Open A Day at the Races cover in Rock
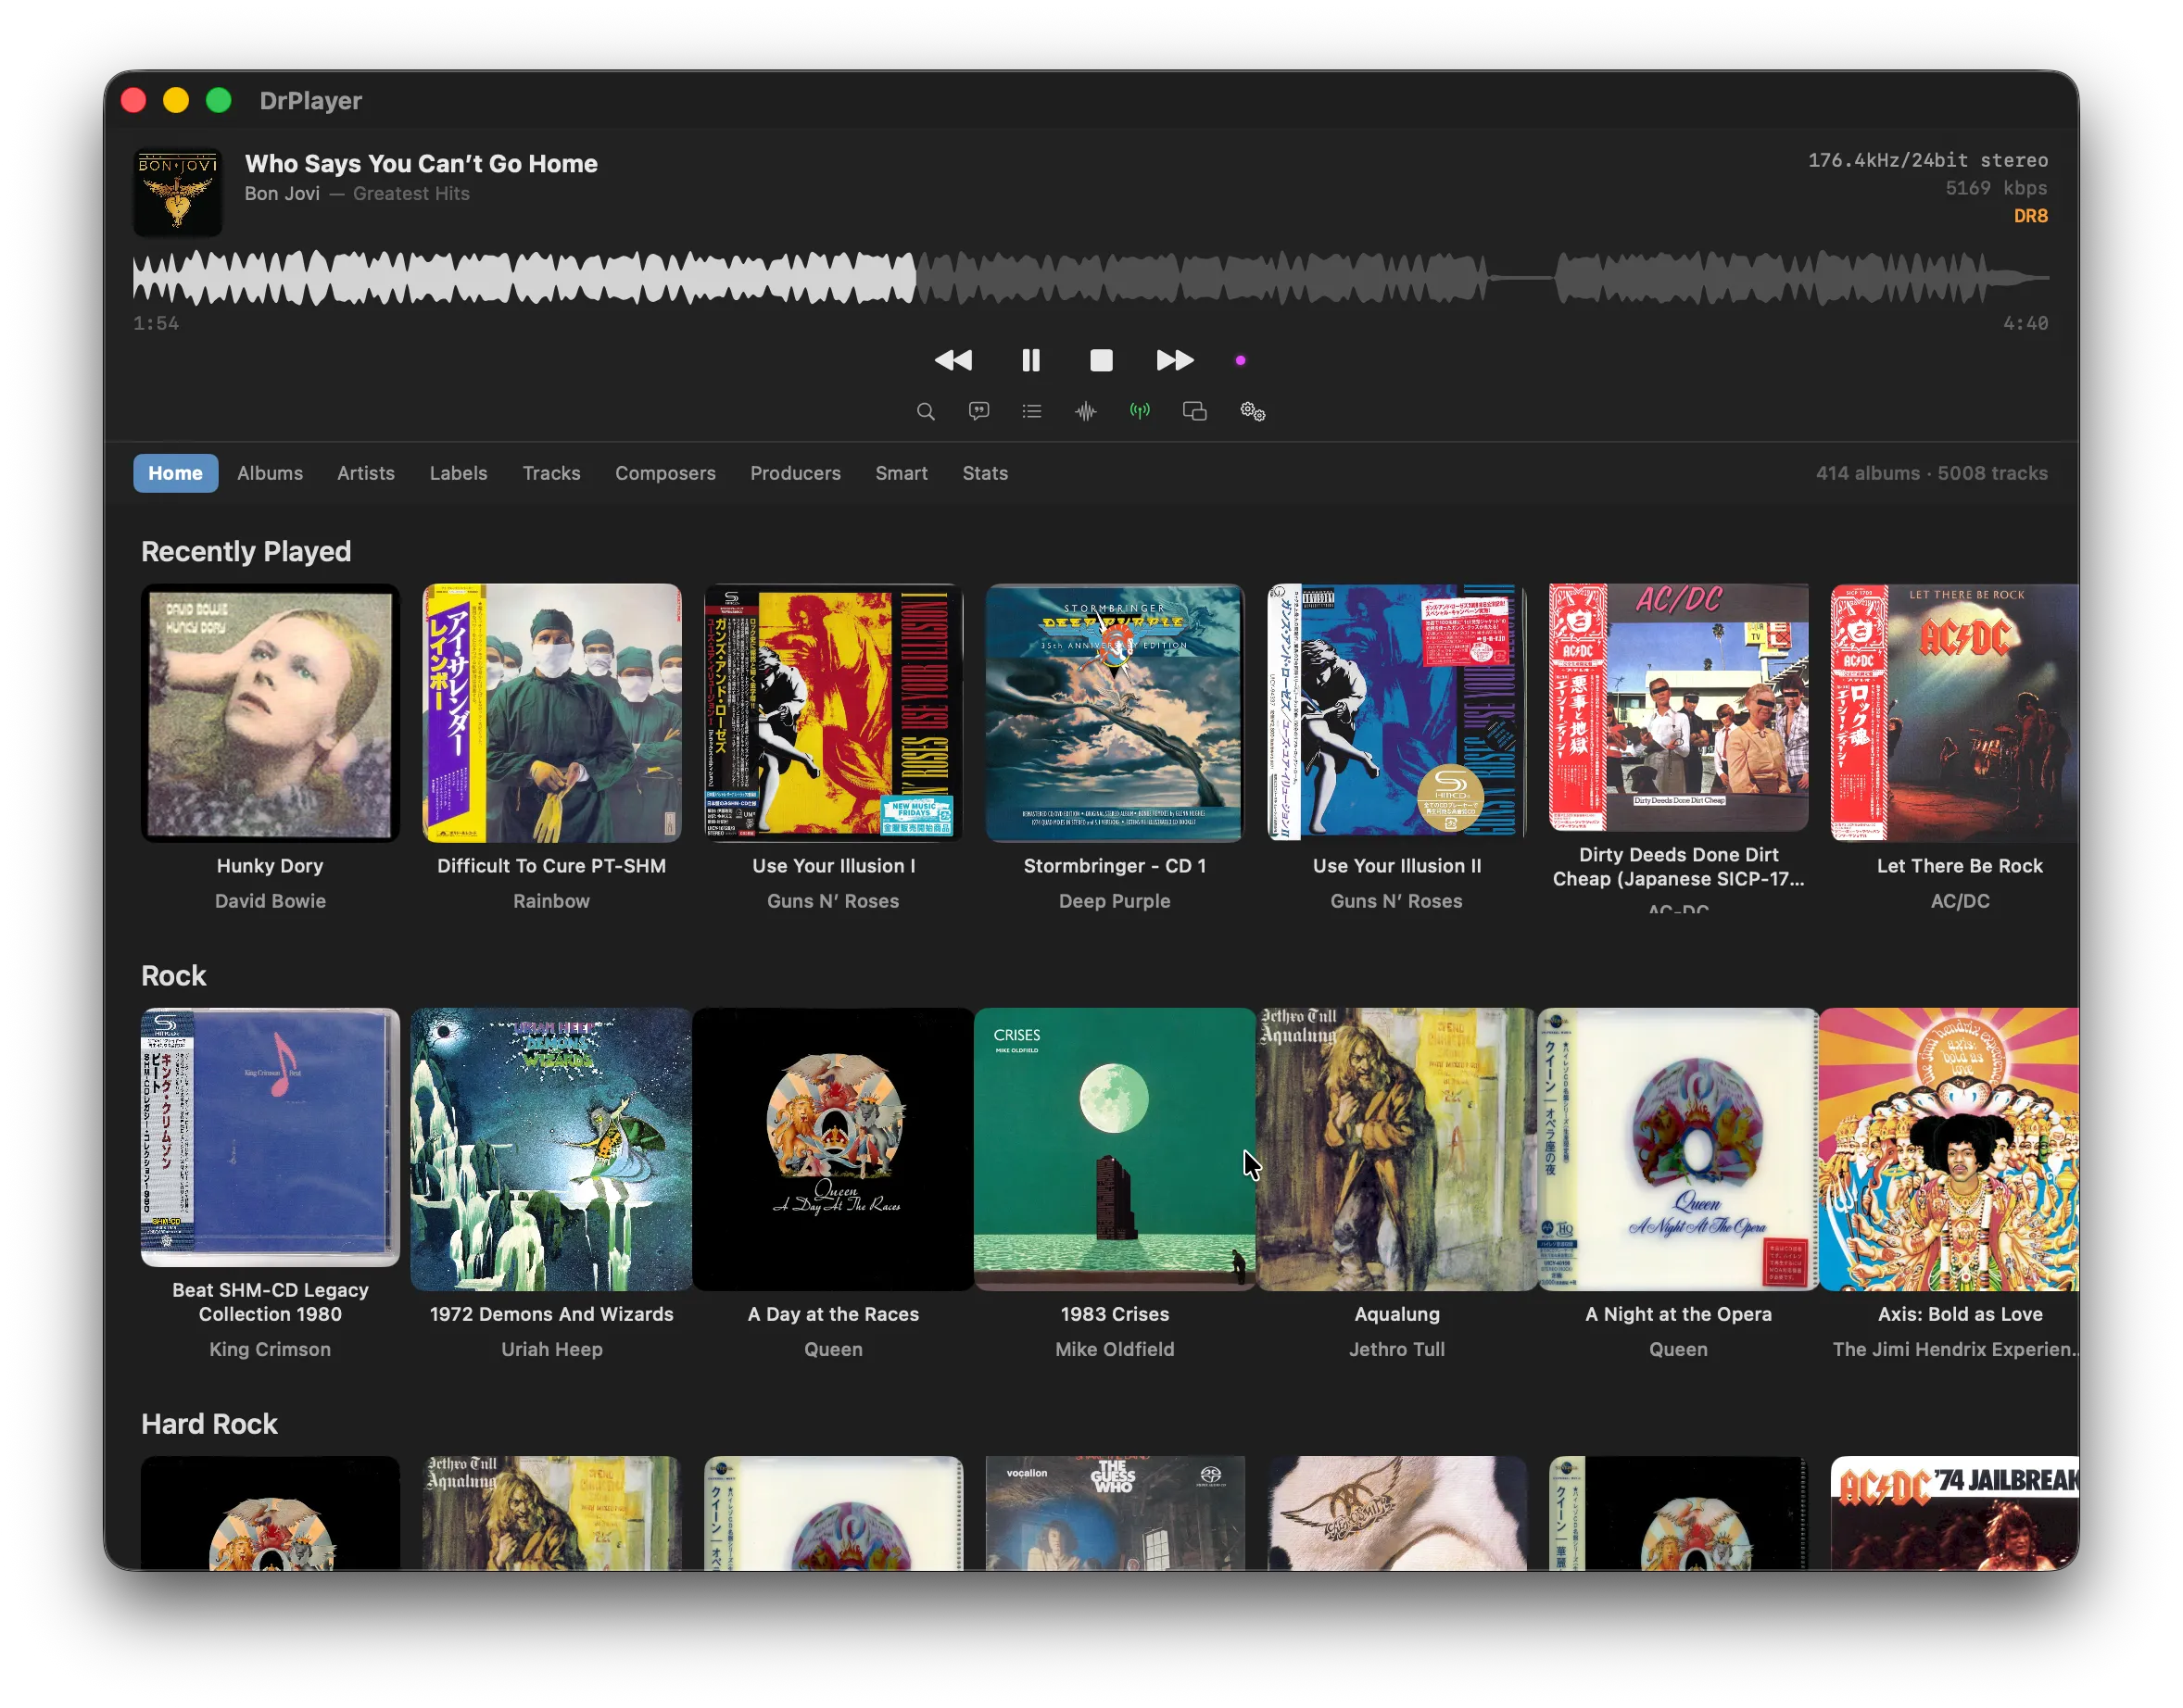 [833, 1149]
